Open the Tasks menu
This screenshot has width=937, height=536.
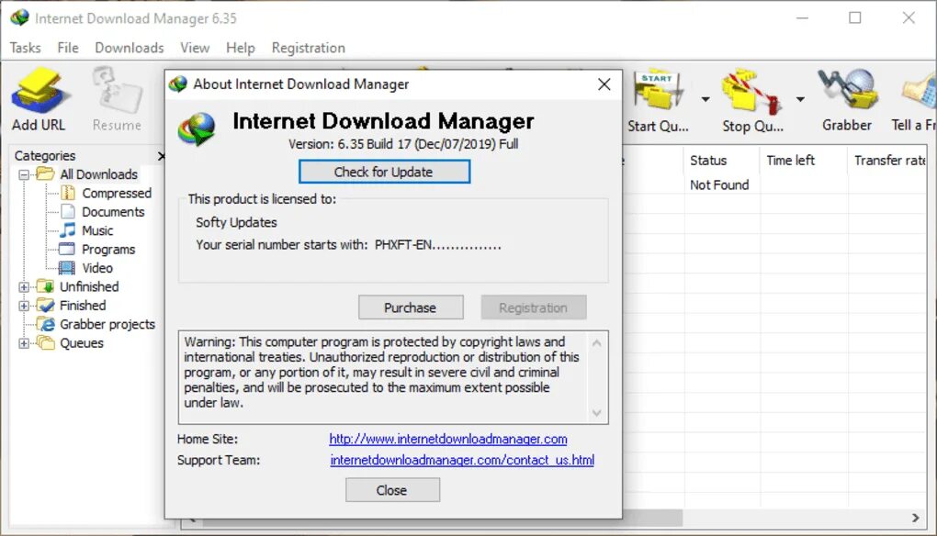[x=25, y=48]
